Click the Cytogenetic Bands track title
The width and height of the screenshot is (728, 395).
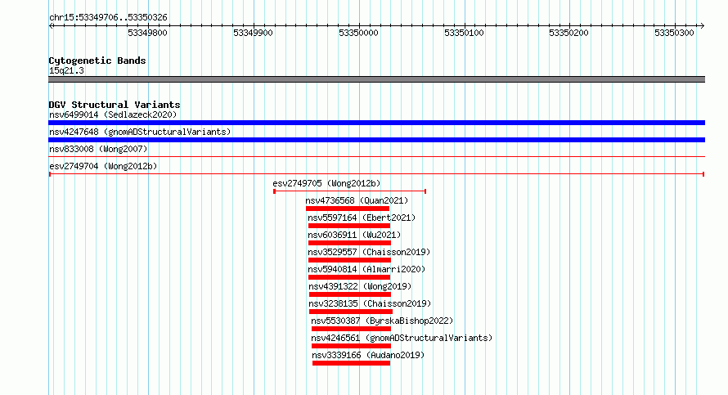pyautogui.click(x=97, y=61)
